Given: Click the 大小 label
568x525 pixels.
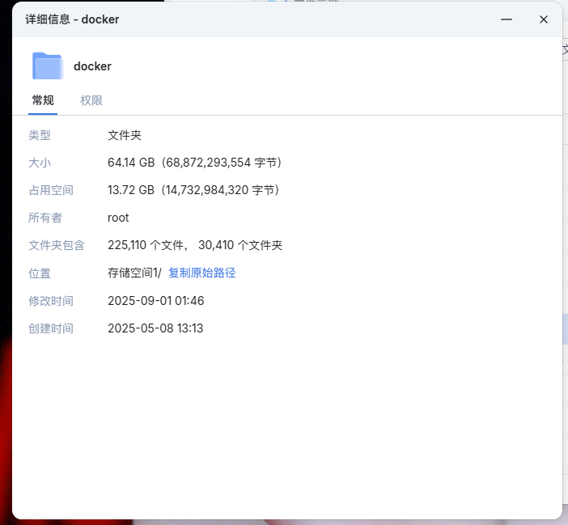Looking at the screenshot, I should pyautogui.click(x=40, y=163).
